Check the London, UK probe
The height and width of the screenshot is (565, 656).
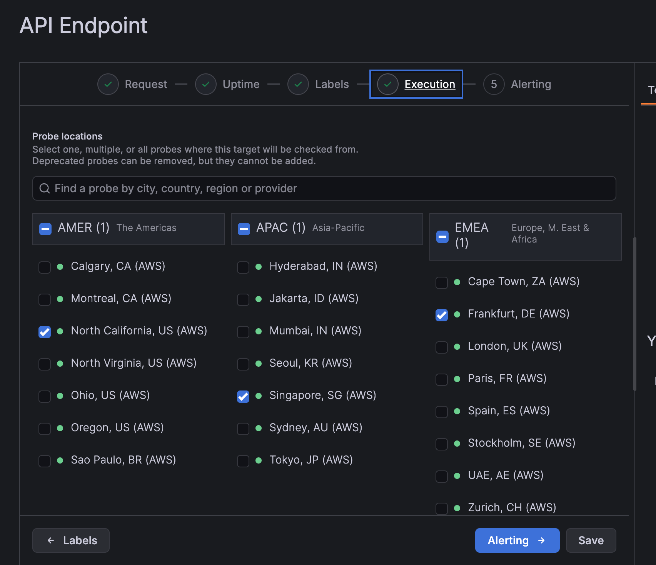click(x=441, y=347)
